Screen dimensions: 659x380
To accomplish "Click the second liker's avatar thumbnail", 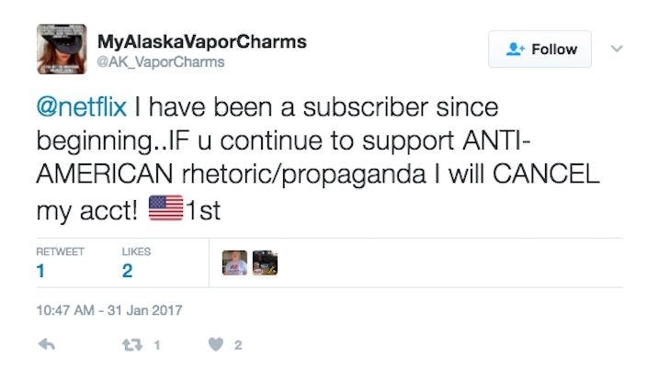I will click(265, 263).
